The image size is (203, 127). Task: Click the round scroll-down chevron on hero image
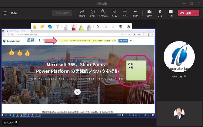pyautogui.click(x=78, y=92)
